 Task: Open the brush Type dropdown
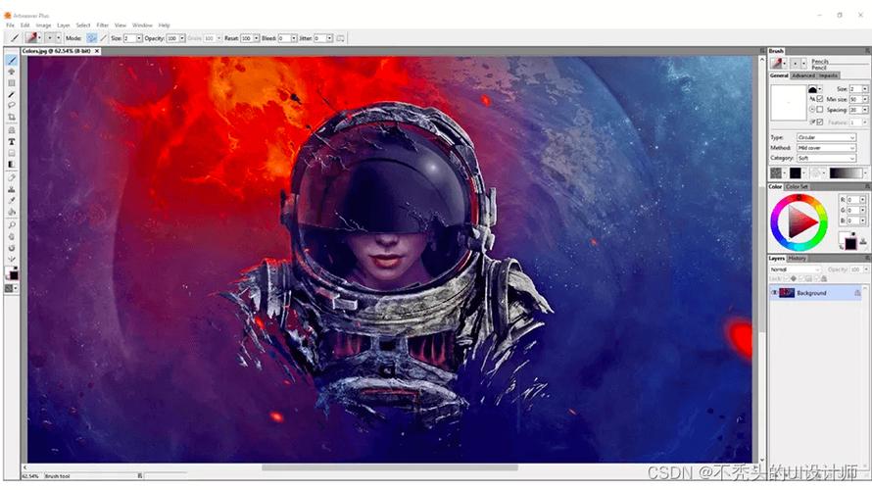coord(826,137)
